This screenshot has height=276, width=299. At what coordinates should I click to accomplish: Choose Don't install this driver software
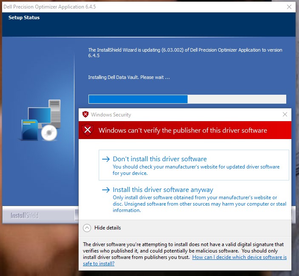[194, 165]
